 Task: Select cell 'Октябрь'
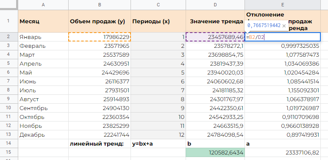(43, 117)
